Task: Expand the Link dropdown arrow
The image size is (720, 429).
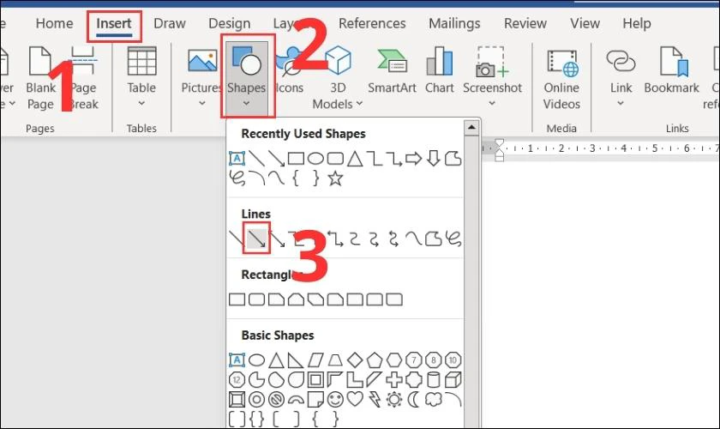Action: tap(621, 103)
